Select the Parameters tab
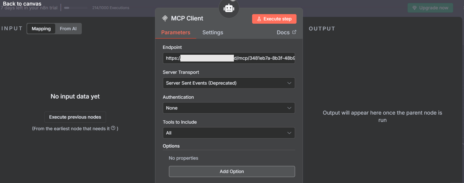Image resolution: width=464 pixels, height=183 pixels. tap(176, 32)
